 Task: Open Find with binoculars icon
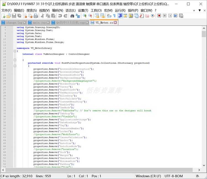(x=72, y=16)
